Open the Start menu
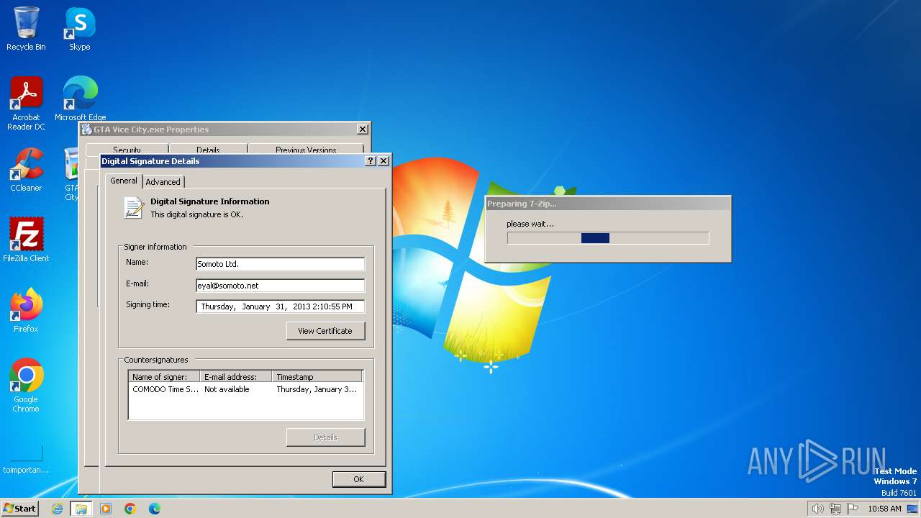 coord(19,509)
